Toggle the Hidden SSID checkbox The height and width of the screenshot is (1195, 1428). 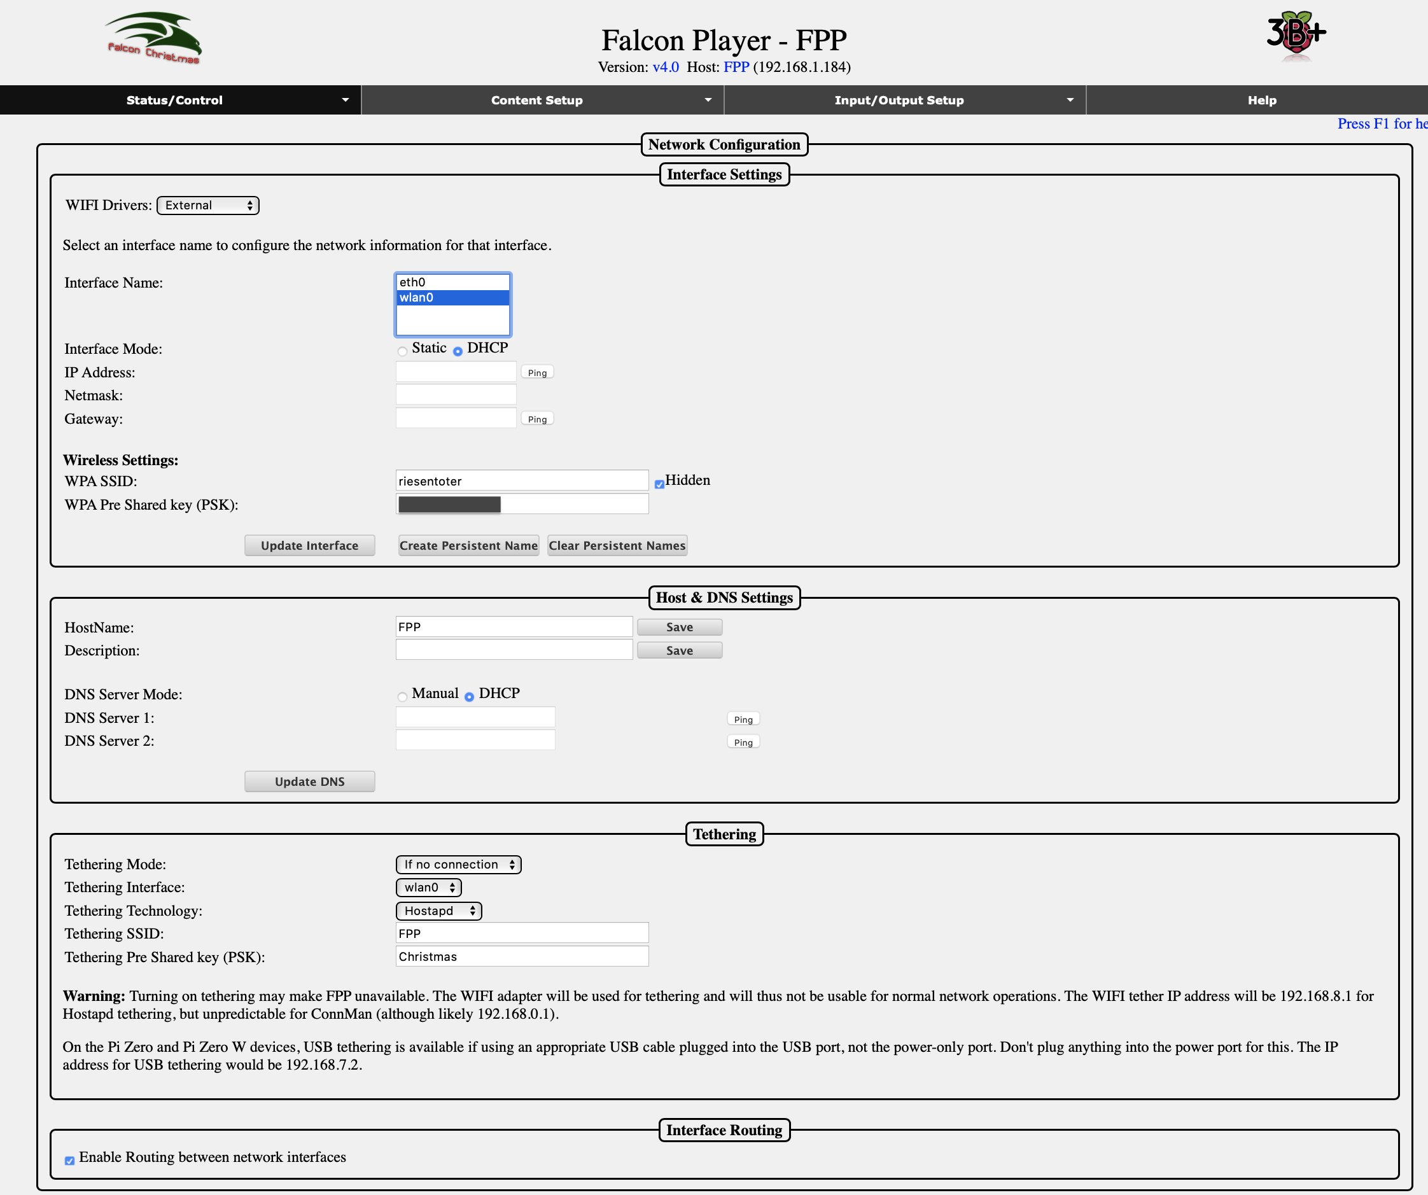tap(659, 484)
